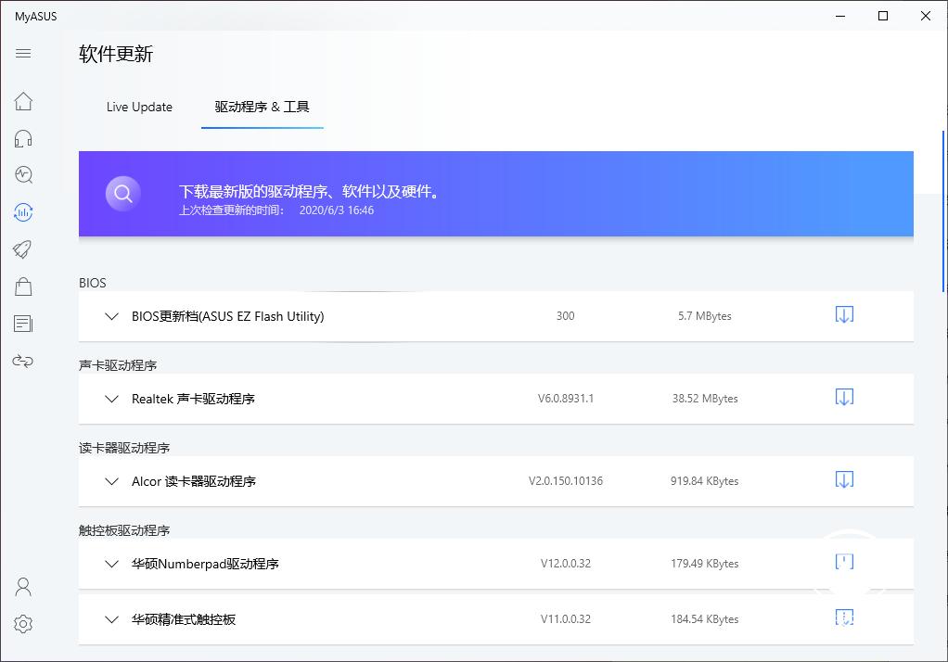Screen dimensions: 948x662
Task: Expand the Realtek 声卡驱动程序 entry
Action: [111, 399]
